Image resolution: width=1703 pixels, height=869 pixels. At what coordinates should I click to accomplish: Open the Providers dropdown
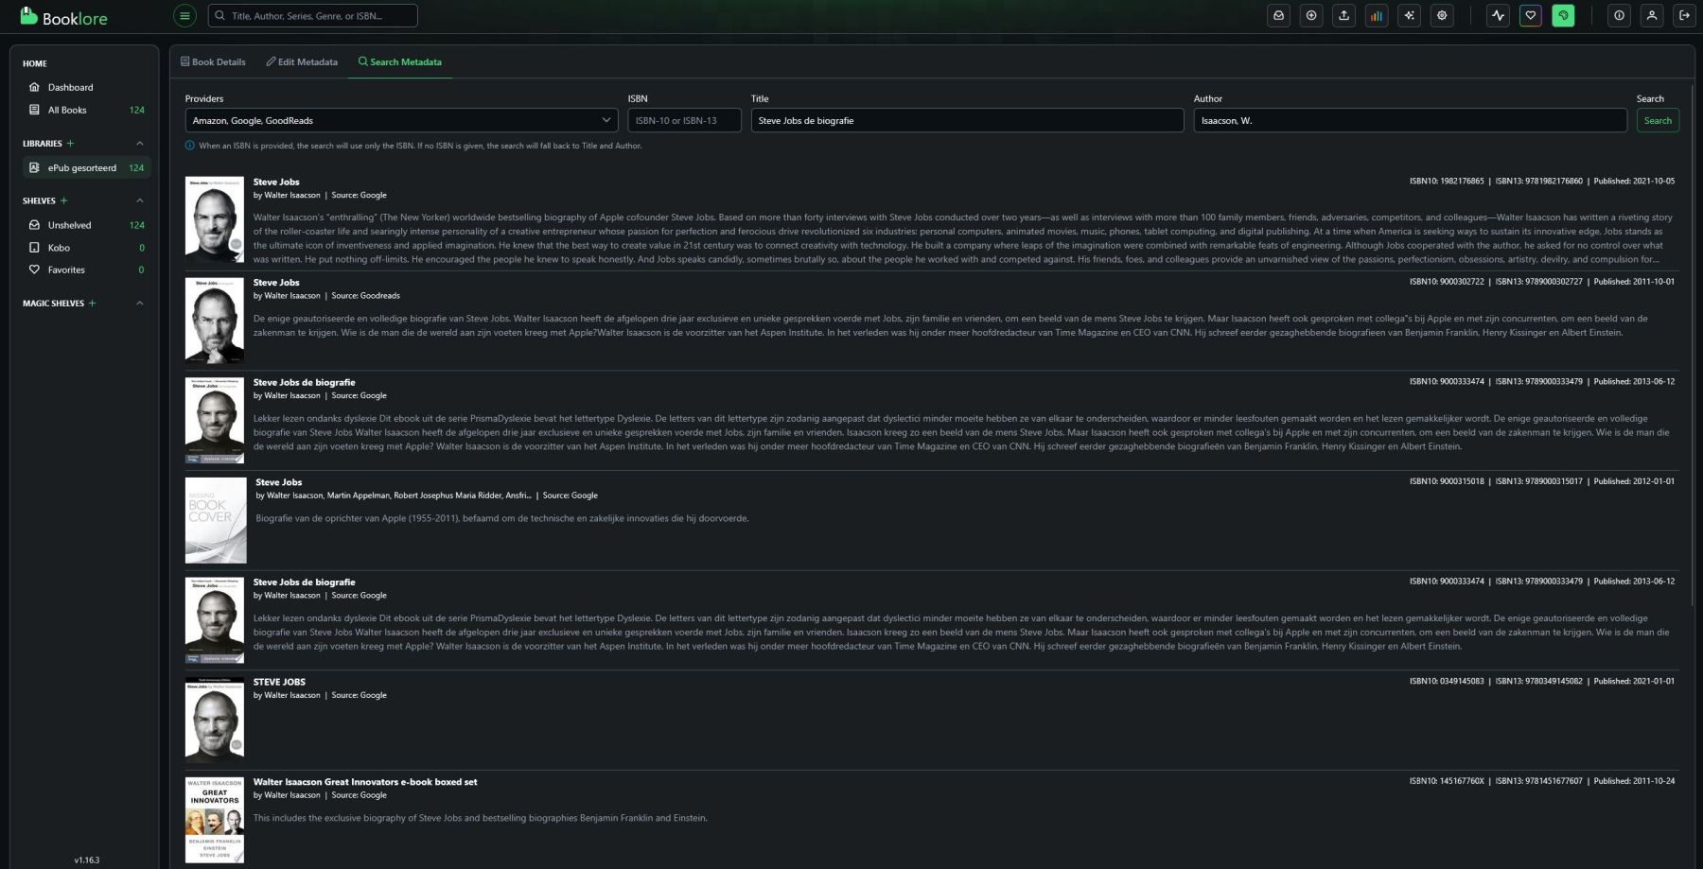coord(401,120)
